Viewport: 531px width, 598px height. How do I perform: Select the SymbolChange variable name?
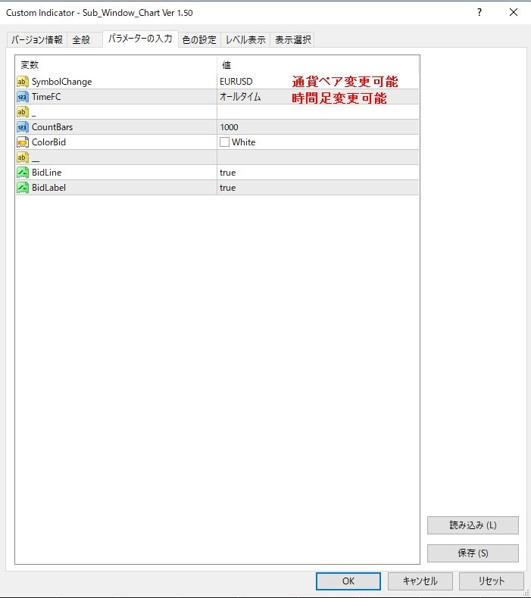pyautogui.click(x=62, y=82)
